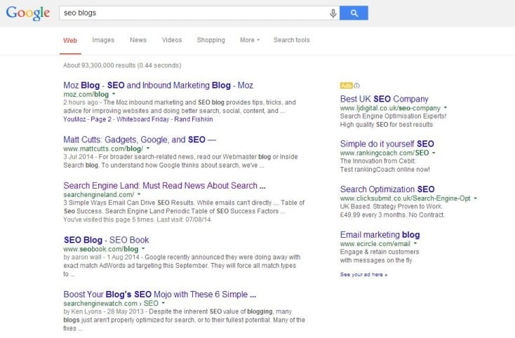Open Search Engine Land result title
515x338 pixels.
[x=164, y=186]
